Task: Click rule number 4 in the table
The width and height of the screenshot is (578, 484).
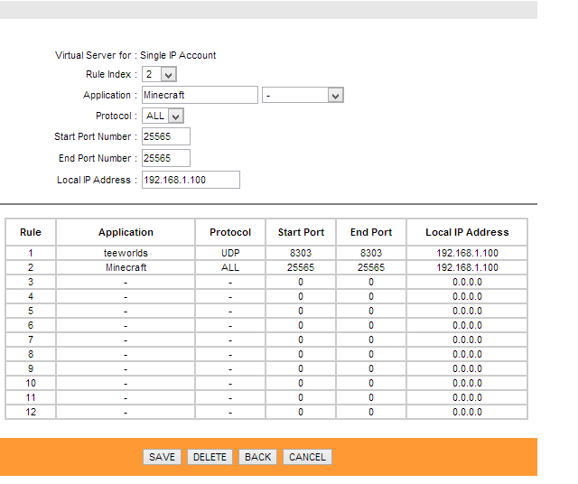Action: (x=31, y=296)
